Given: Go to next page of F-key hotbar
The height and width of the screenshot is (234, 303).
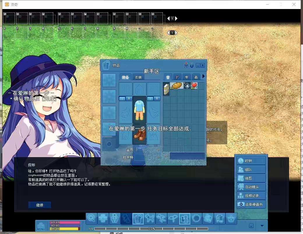Looking at the screenshot, I should [176, 18].
